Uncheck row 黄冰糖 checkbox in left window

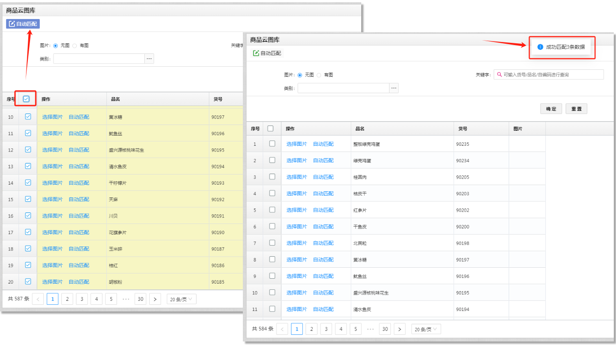(28, 117)
